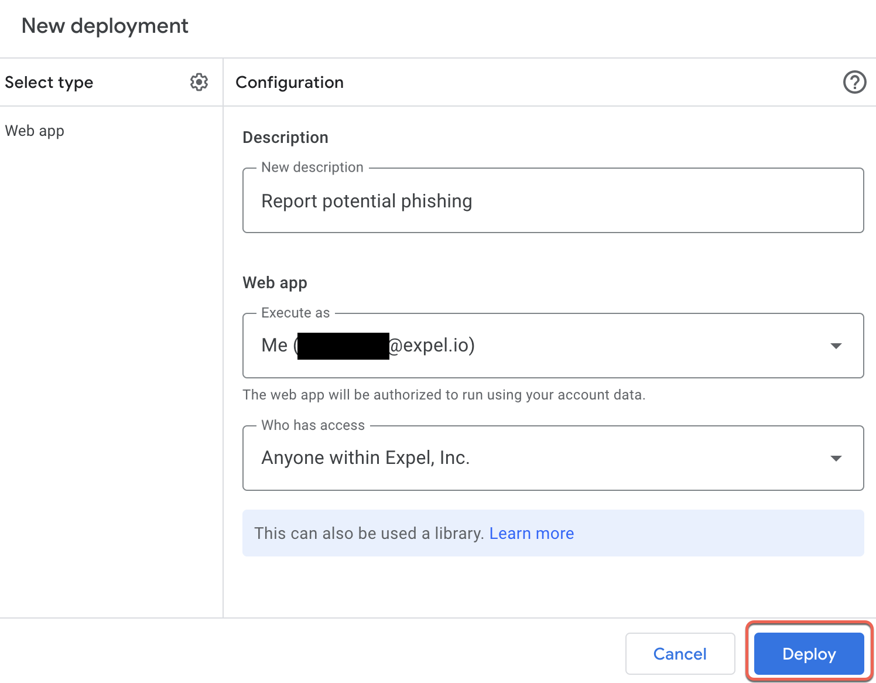Click the 'Select type' heading
Screen dimensions: 876x683
coord(49,83)
